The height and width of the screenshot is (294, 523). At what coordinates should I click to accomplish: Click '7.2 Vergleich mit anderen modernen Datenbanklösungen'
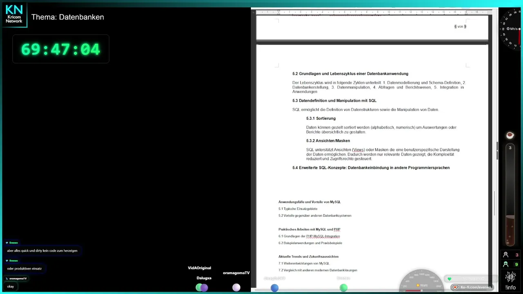click(317, 270)
